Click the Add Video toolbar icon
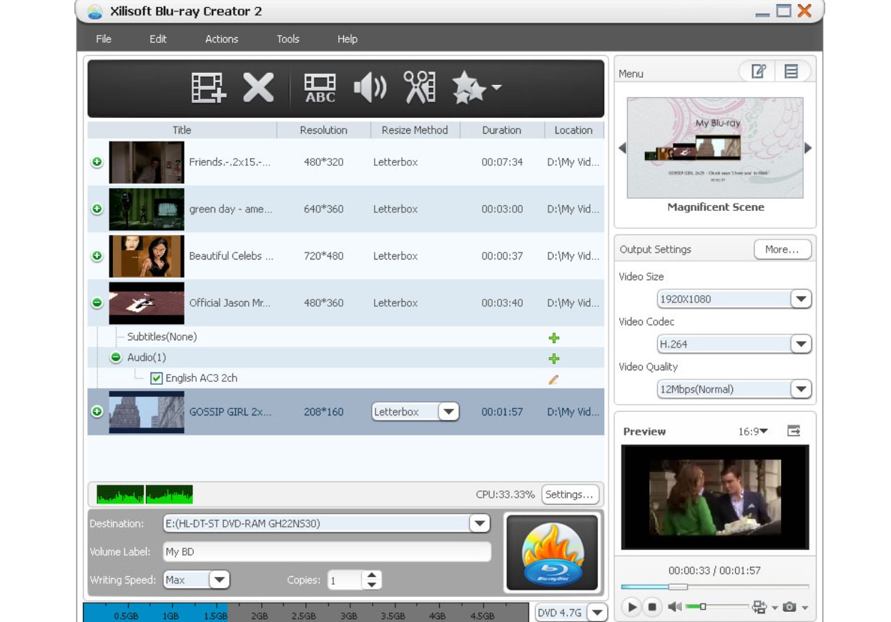The width and height of the screenshot is (891, 622). click(207, 89)
